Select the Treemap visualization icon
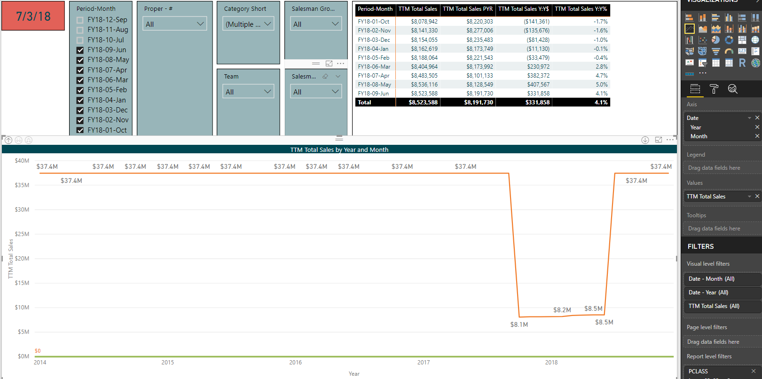Screen dimensions: 762x379 coord(742,40)
